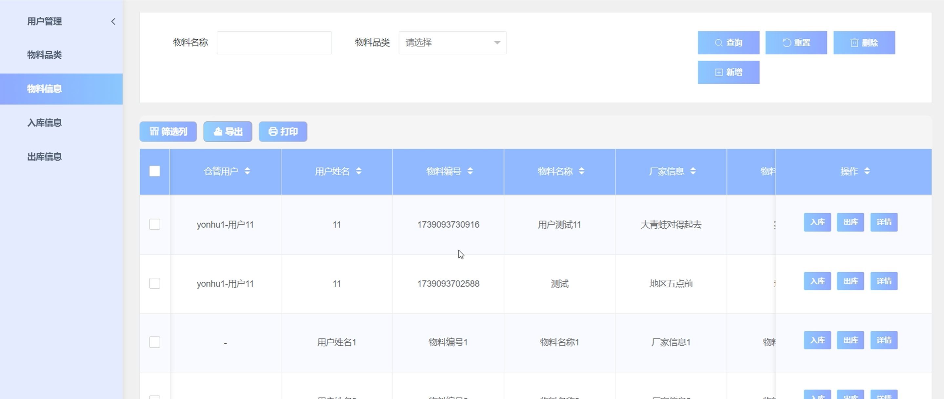The image size is (944, 399).
Task: Check the row for 用户测试11
Action: tap(155, 224)
